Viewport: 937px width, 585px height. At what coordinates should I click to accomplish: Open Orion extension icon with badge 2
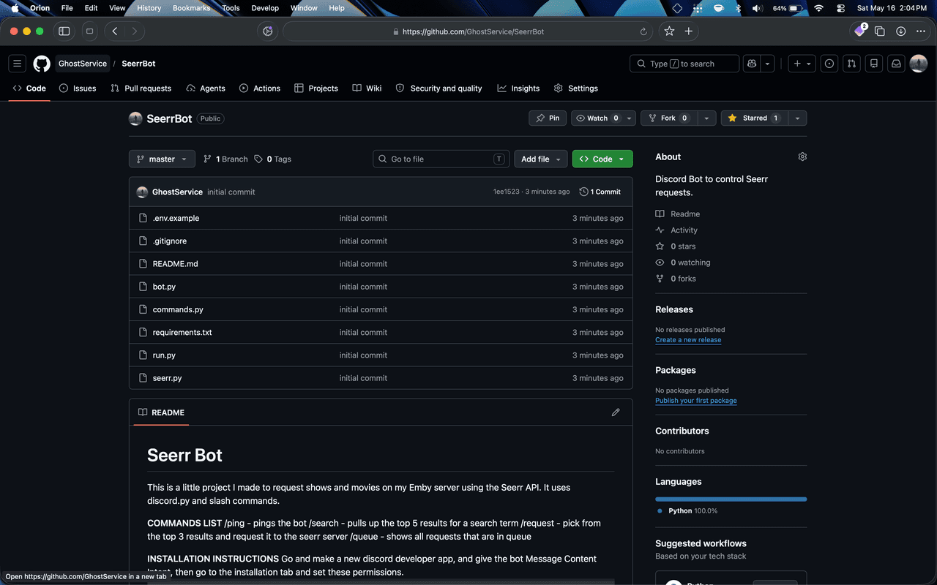pos(860,31)
